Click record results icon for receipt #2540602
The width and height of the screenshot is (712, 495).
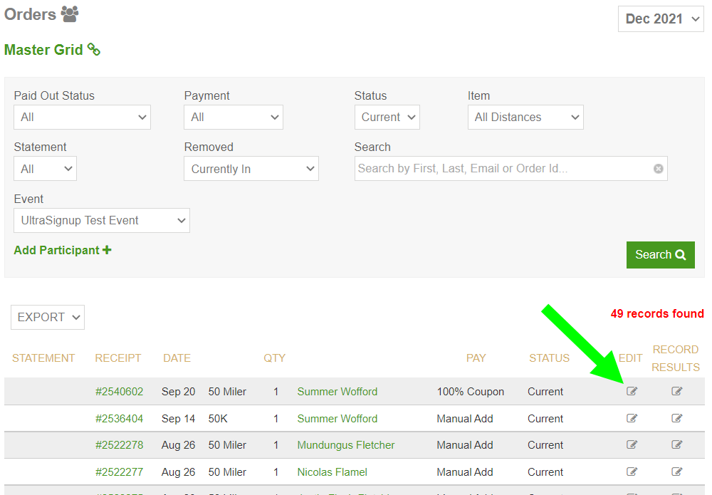[x=676, y=391]
